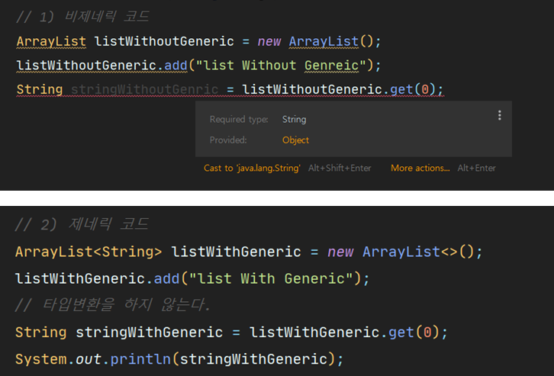Click 'listWithoutGeneric.get(0)' call
Viewport: 554px width, 376px height.
coord(340,89)
